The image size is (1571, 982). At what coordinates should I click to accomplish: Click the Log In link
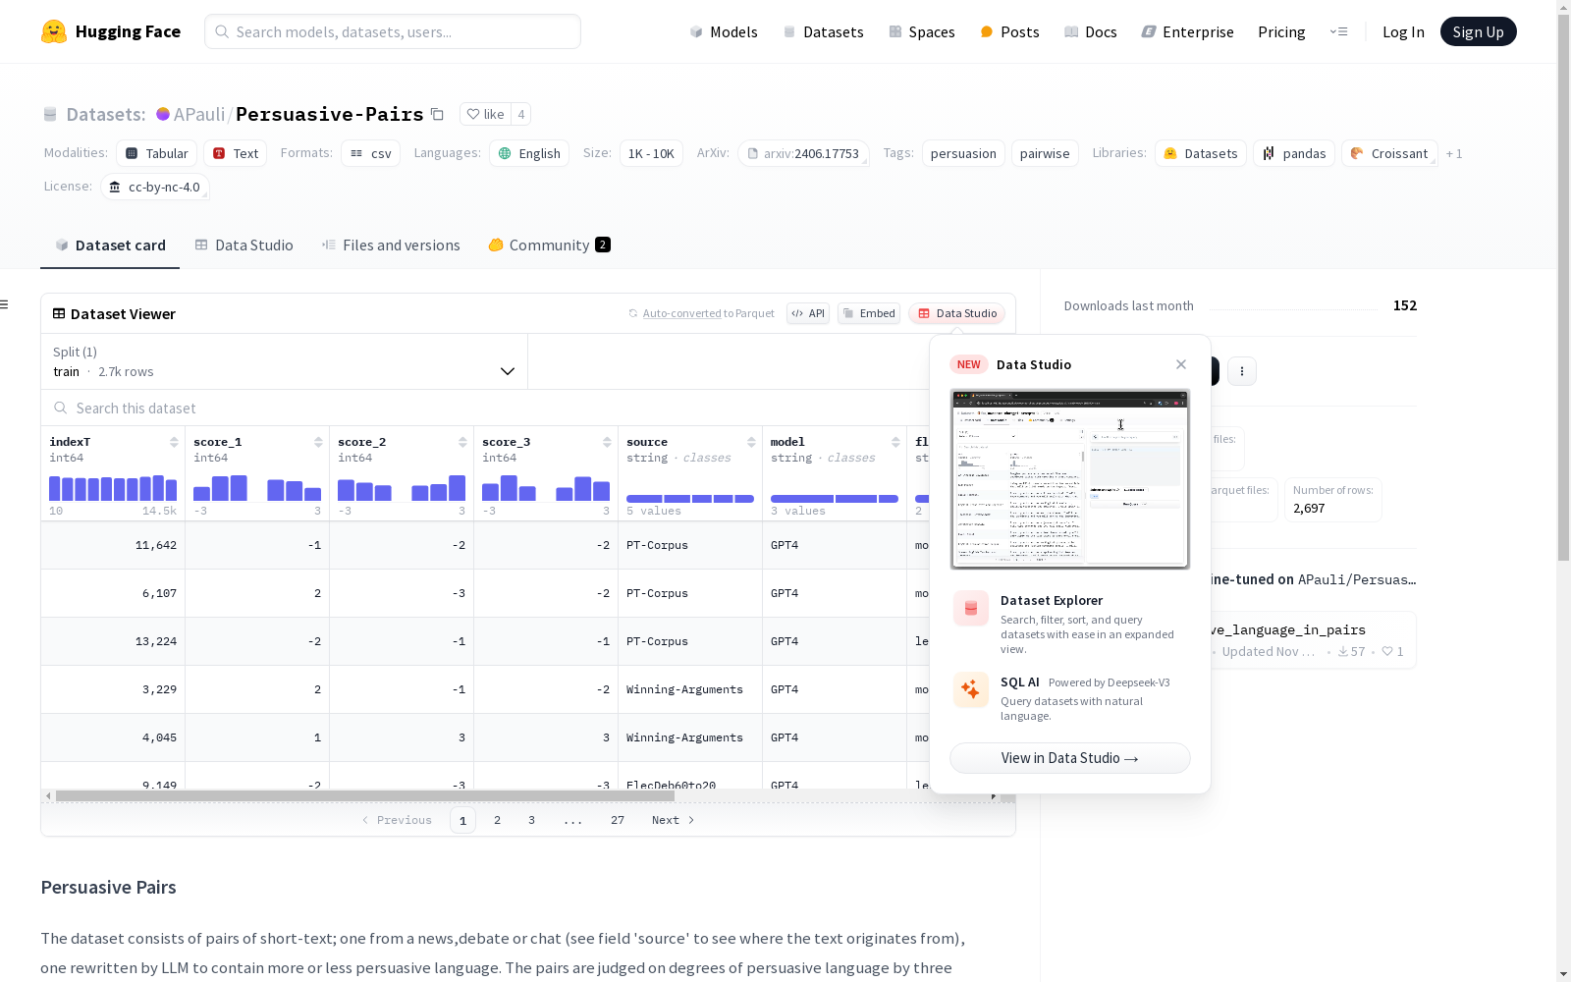1403,31
